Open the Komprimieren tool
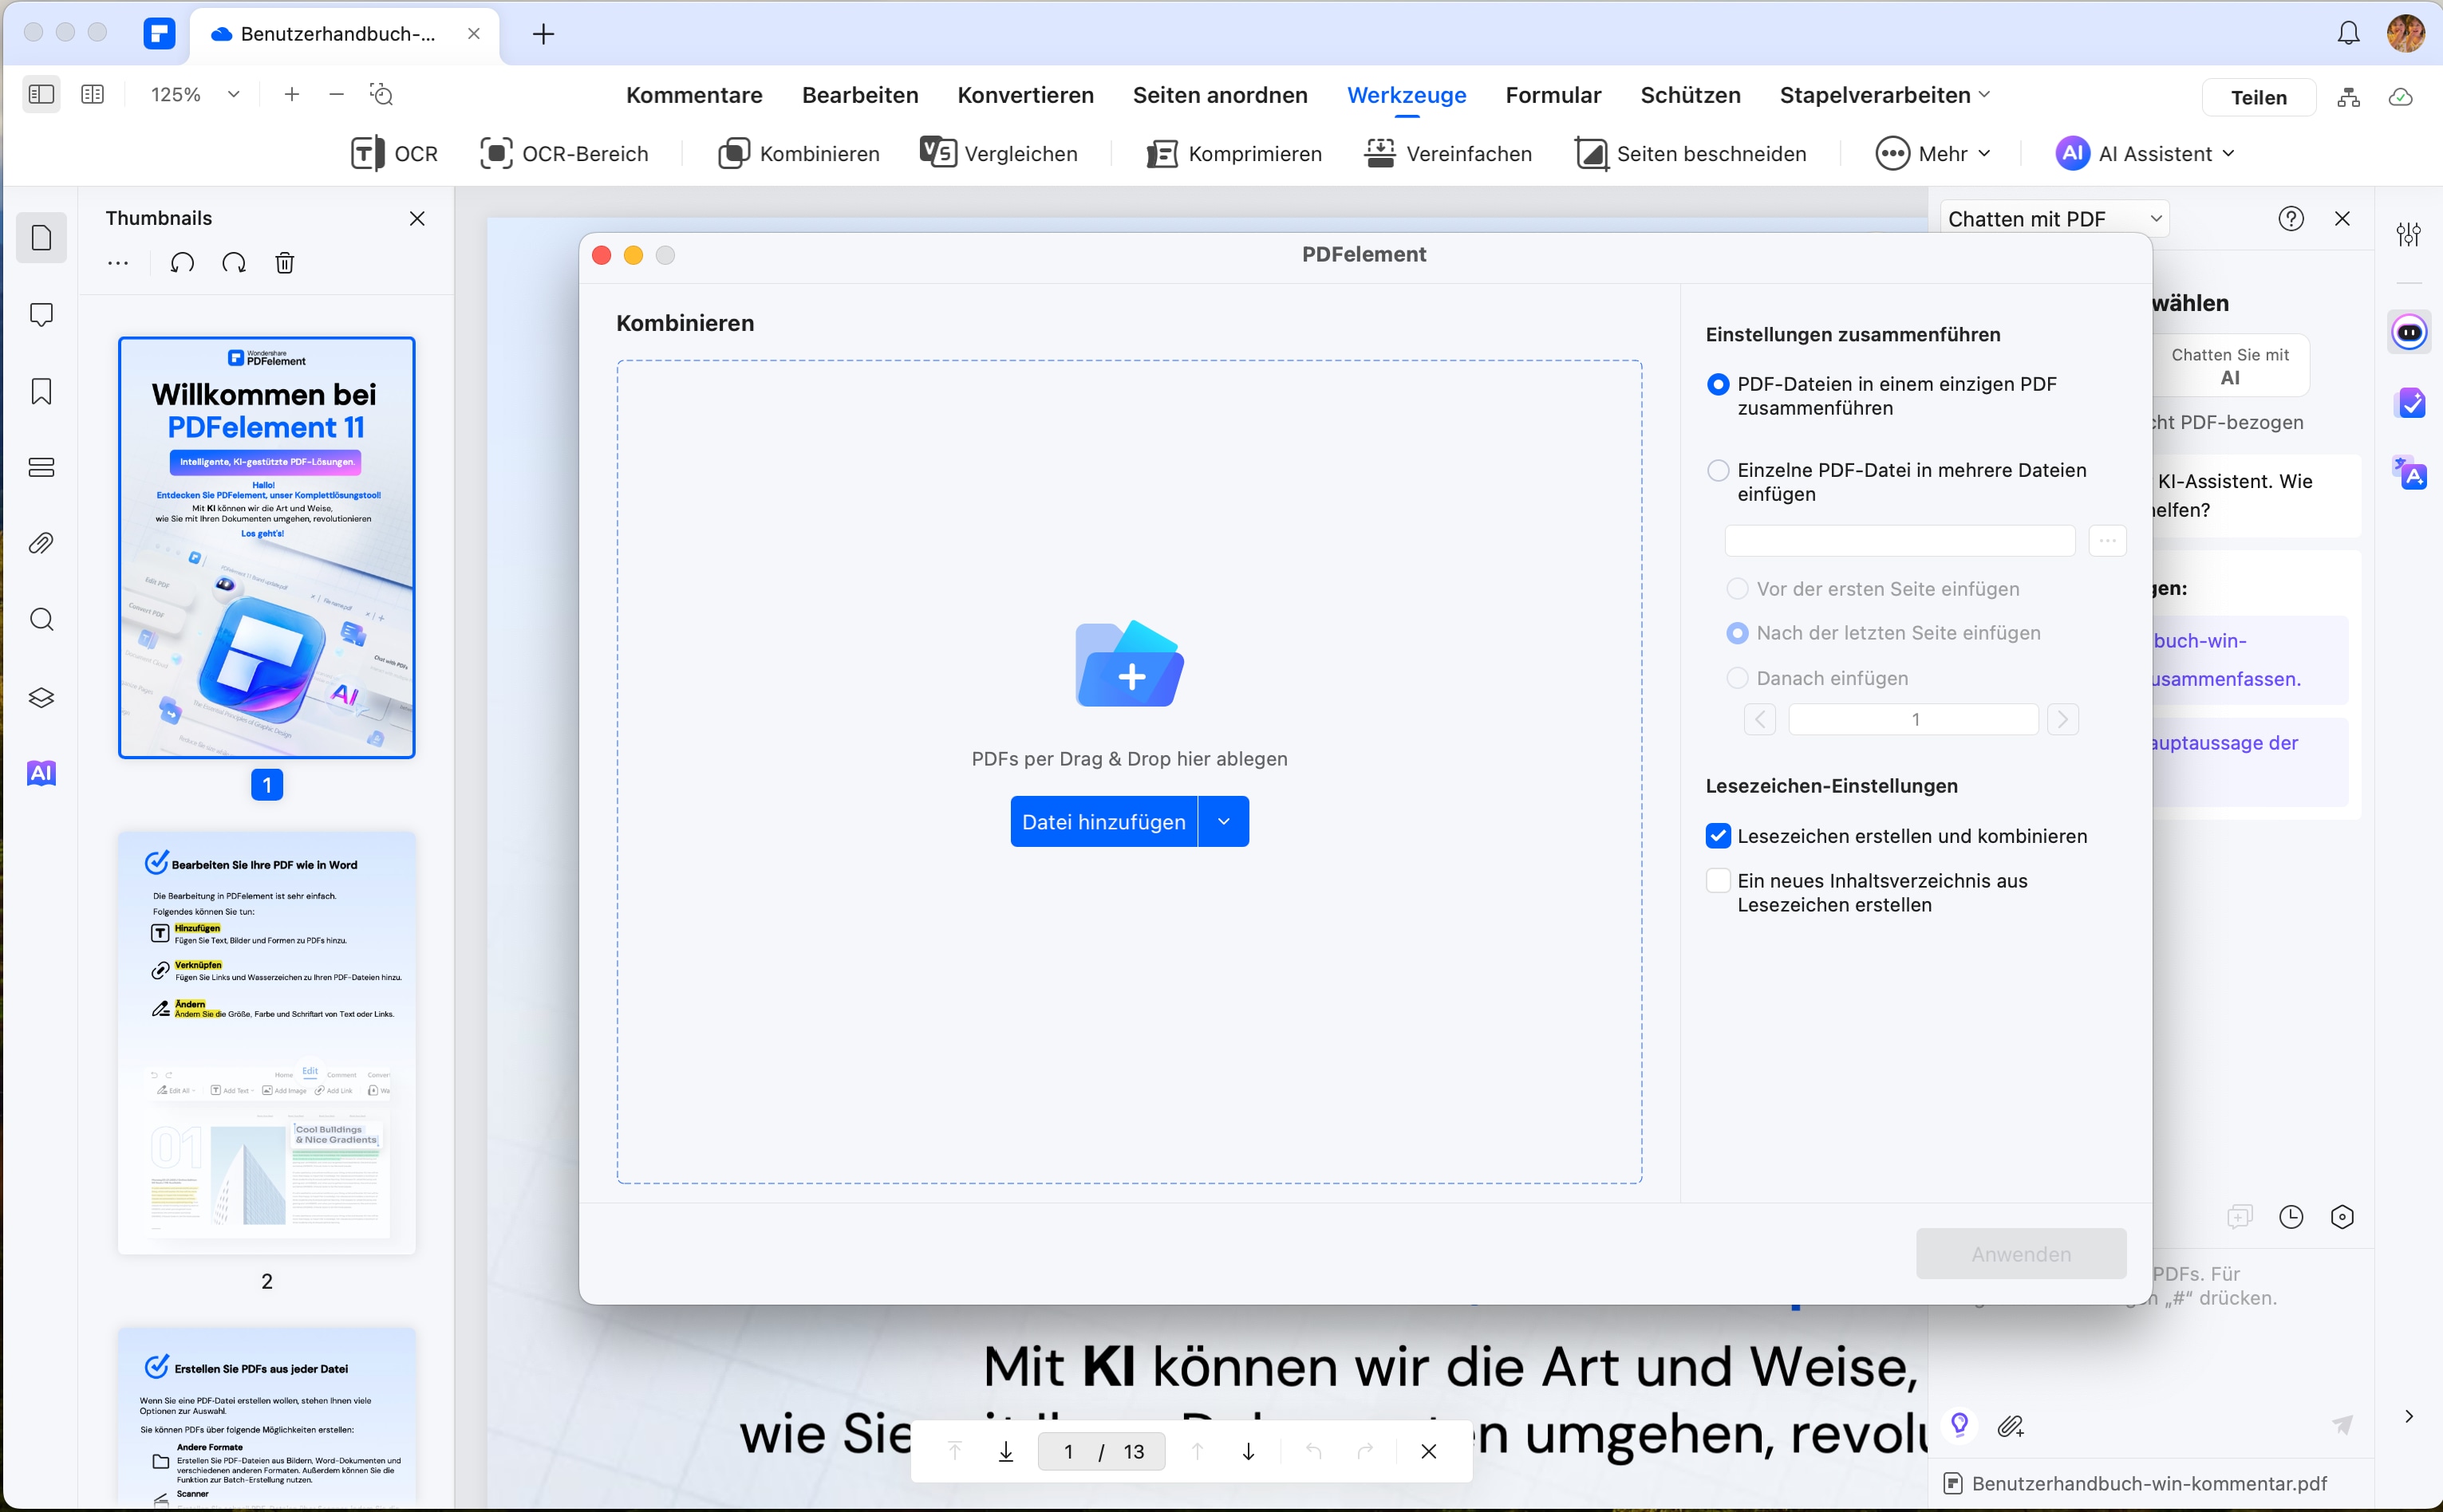The image size is (2443, 1512). click(1233, 153)
